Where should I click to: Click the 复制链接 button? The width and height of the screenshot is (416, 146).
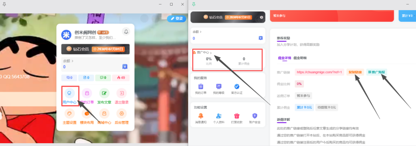355,72
